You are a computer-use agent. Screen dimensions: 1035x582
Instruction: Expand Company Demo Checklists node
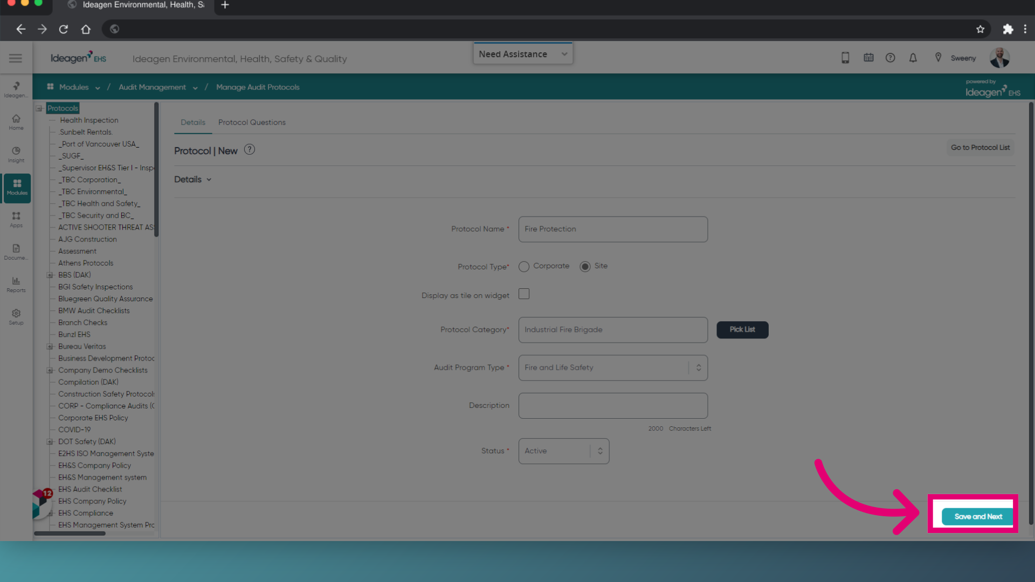click(x=50, y=370)
